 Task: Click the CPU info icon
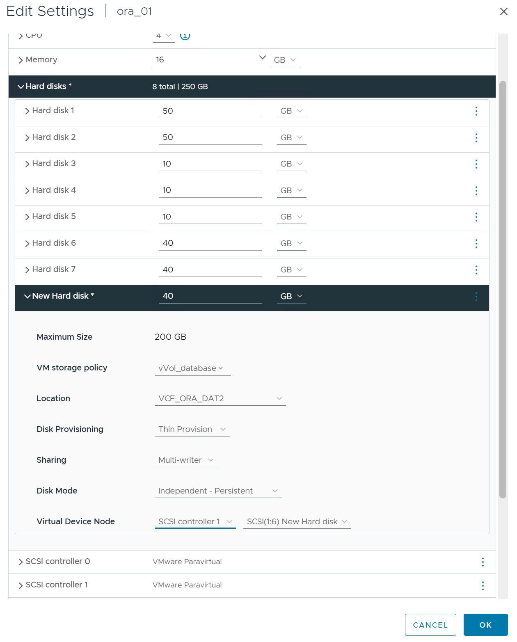[185, 36]
